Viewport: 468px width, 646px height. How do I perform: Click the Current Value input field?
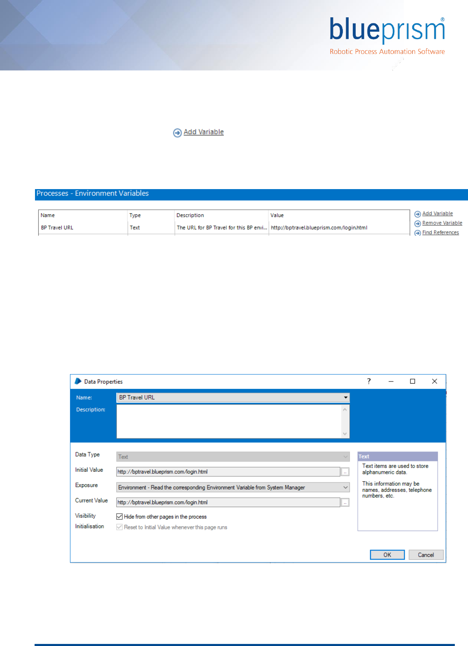point(228,502)
